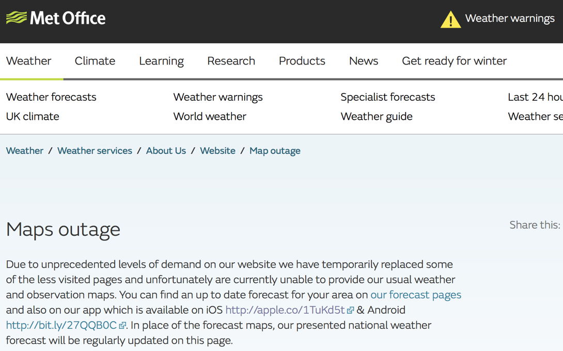563x351 pixels.
Task: Select the Specialist forecasts submenu link
Action: tap(388, 97)
